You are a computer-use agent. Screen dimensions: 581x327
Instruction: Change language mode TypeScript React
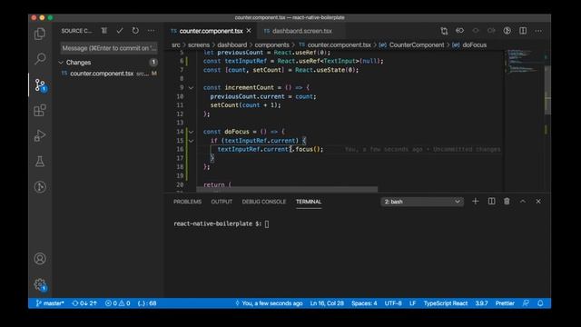click(446, 303)
